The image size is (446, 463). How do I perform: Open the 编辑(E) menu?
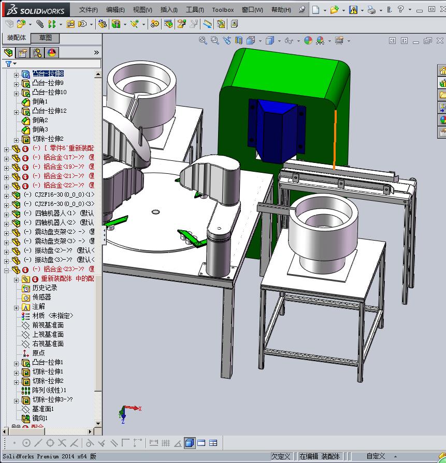pos(116,10)
